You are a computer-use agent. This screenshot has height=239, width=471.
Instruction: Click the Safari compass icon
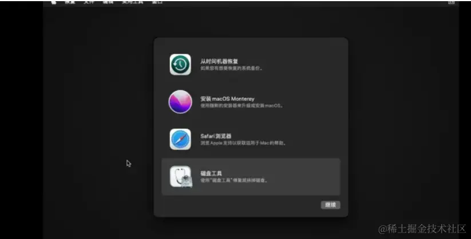pos(180,139)
